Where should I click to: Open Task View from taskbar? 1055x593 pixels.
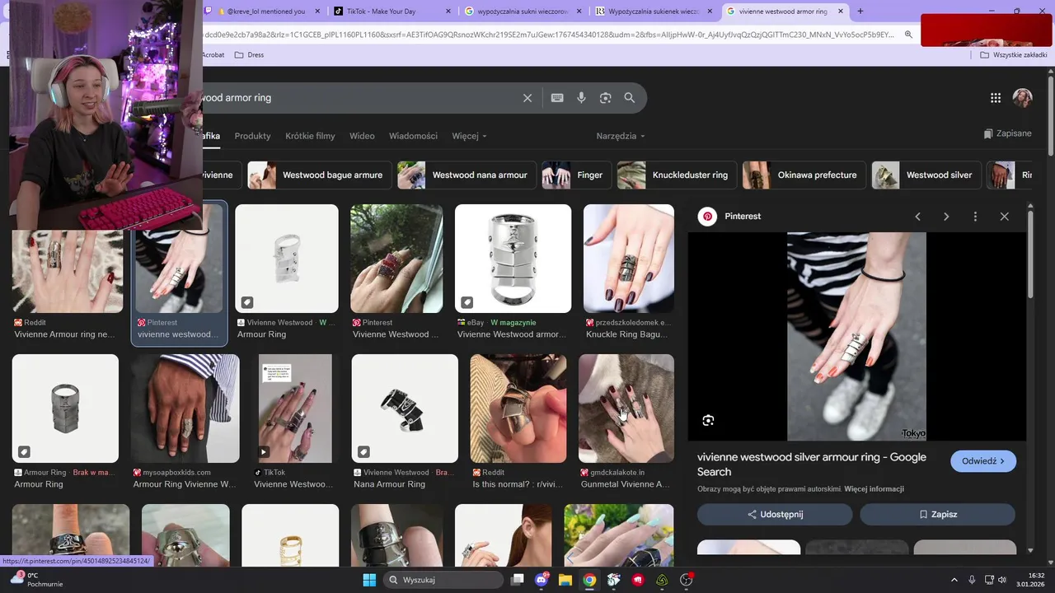518,580
